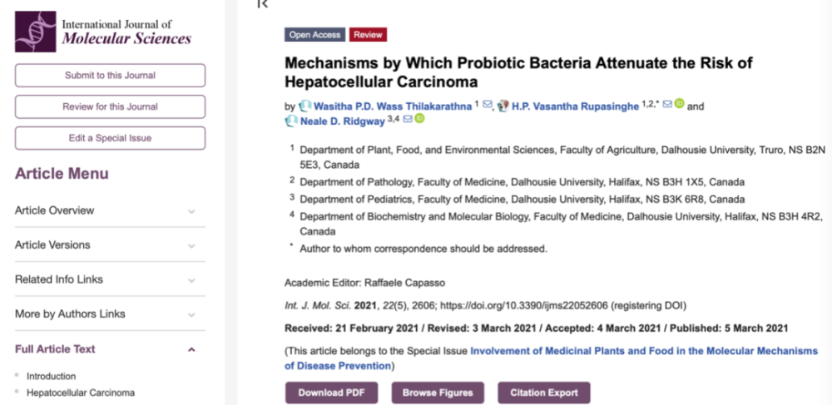Click the collapse sidebar arrow icon
Image resolution: width=832 pixels, height=405 pixels.
(x=263, y=4)
